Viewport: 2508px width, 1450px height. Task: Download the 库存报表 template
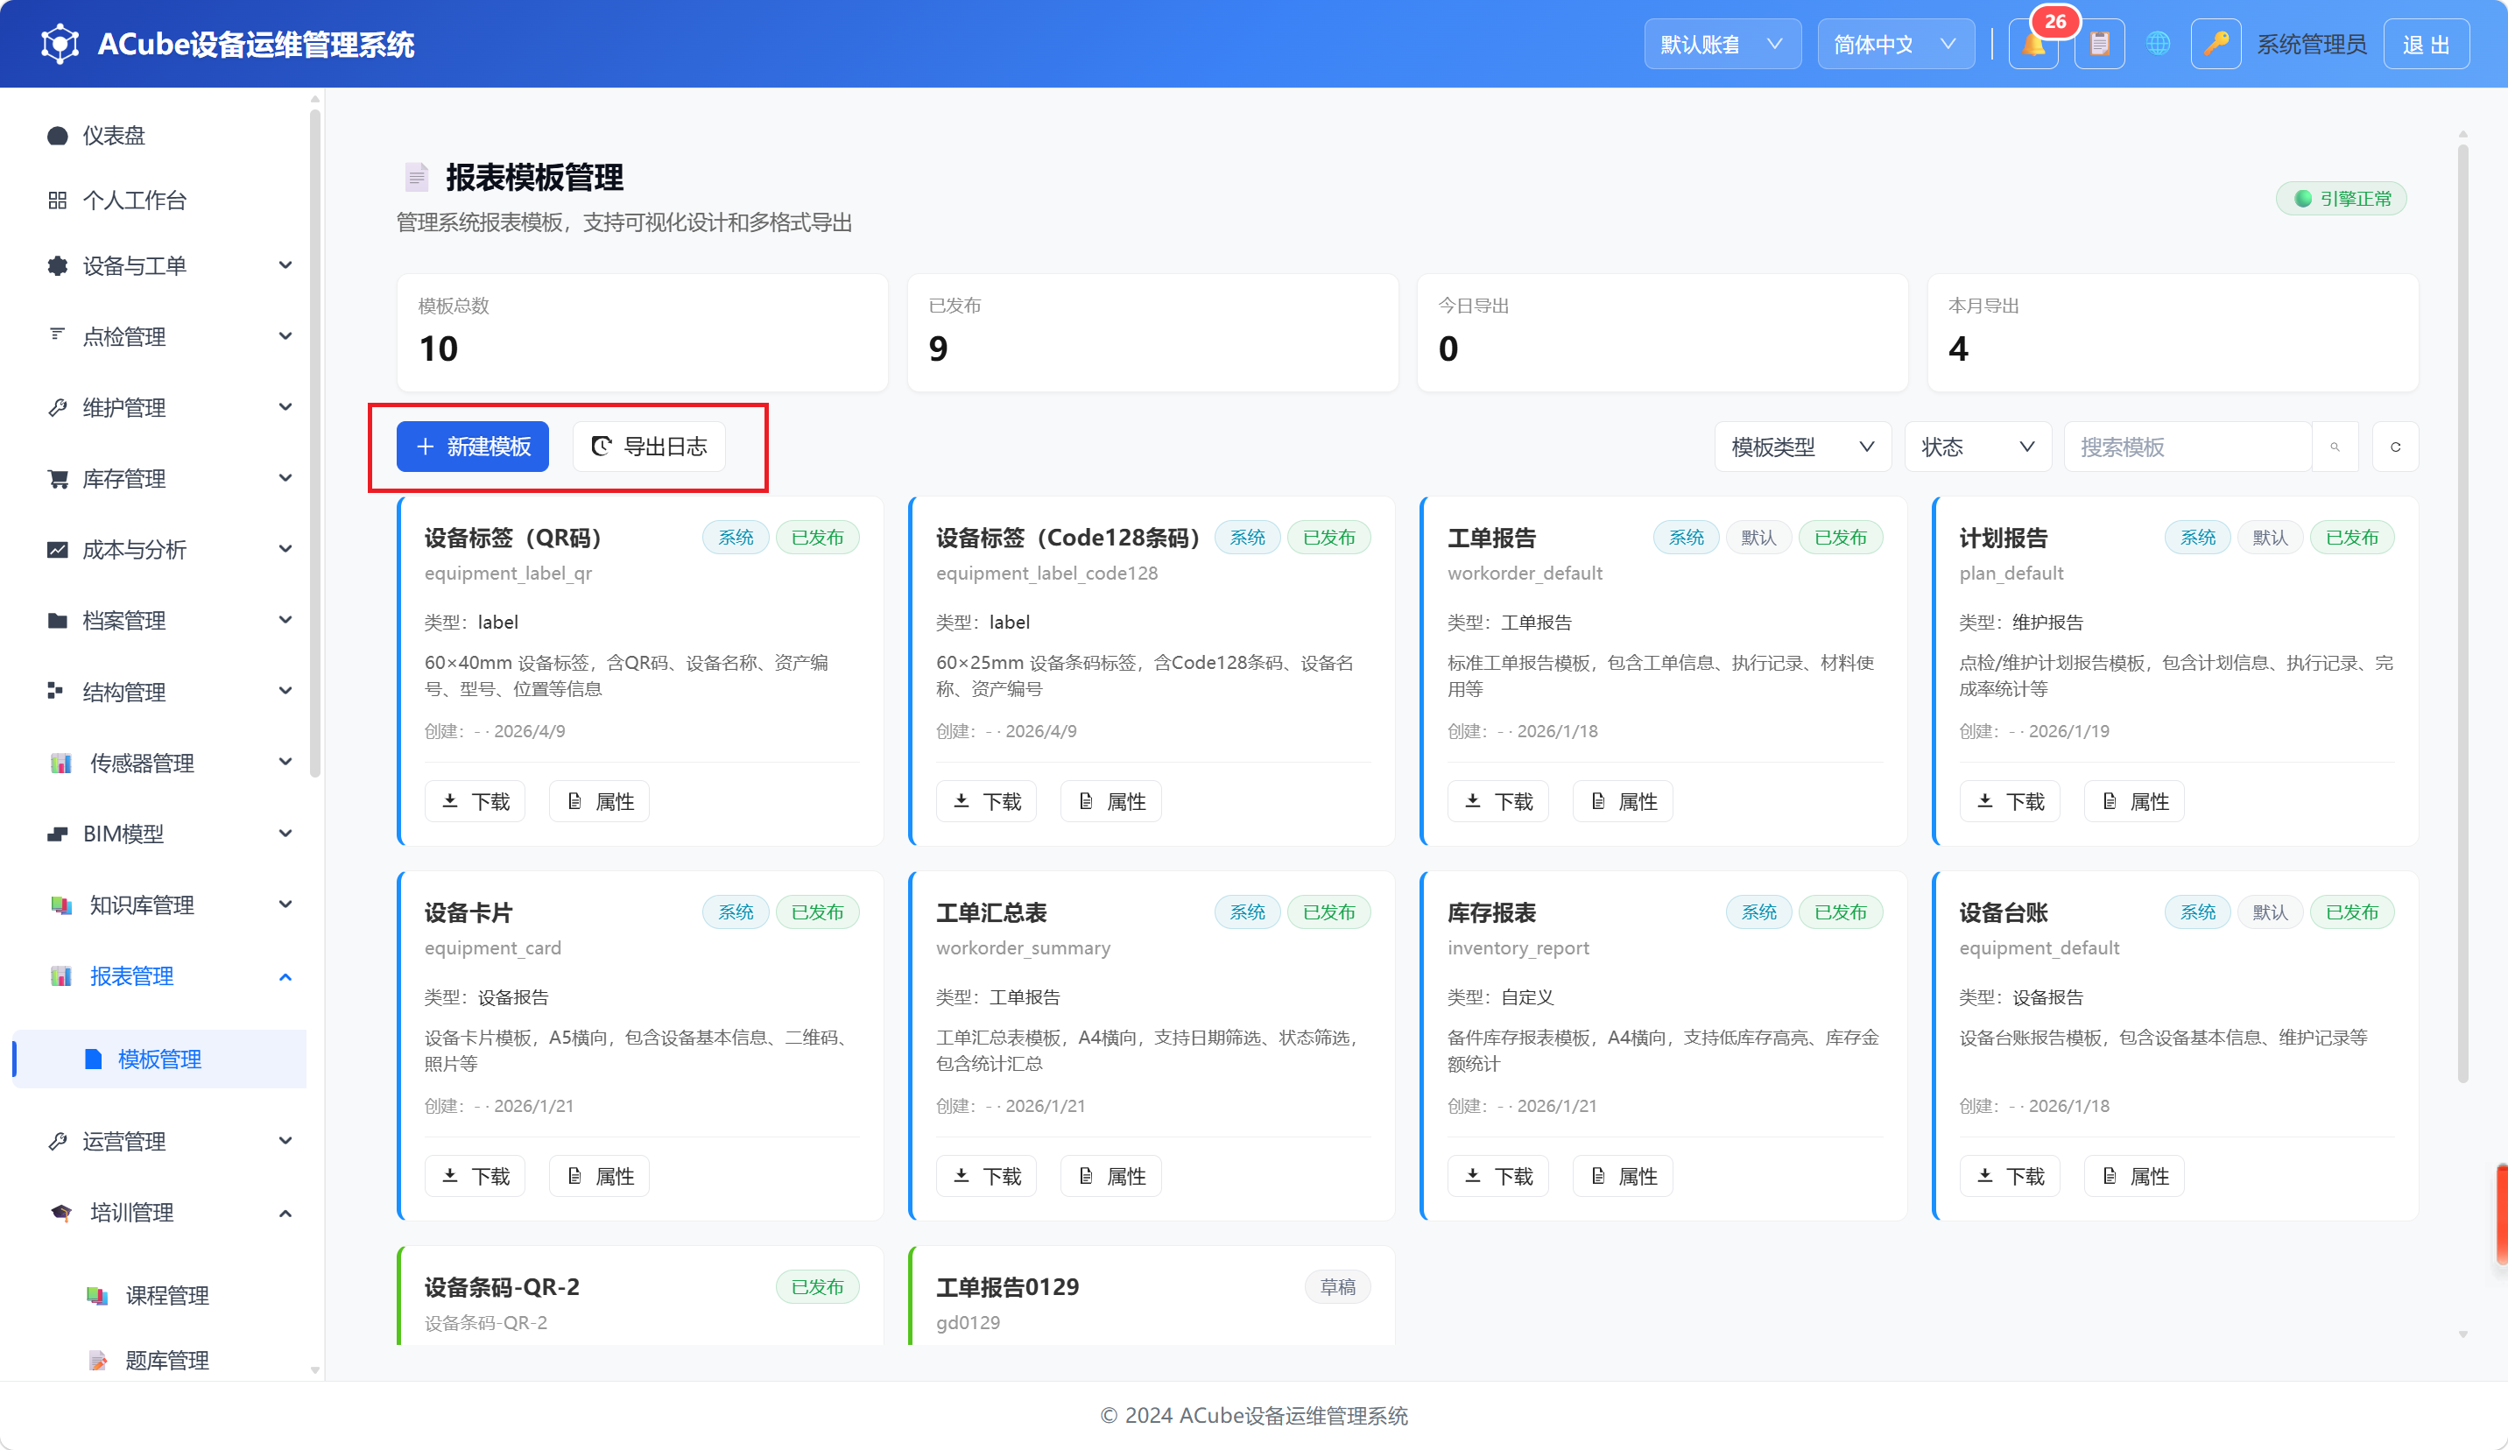pyautogui.click(x=1497, y=1176)
